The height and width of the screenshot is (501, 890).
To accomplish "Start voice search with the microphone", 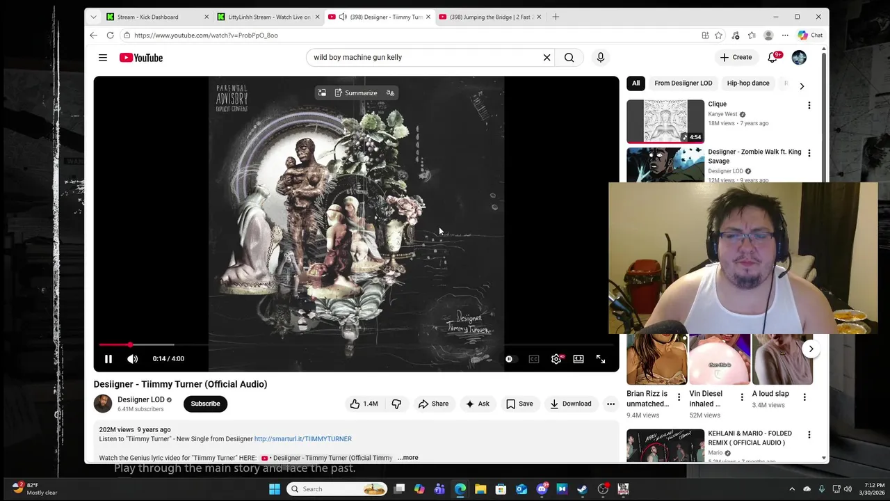I will click(x=601, y=58).
